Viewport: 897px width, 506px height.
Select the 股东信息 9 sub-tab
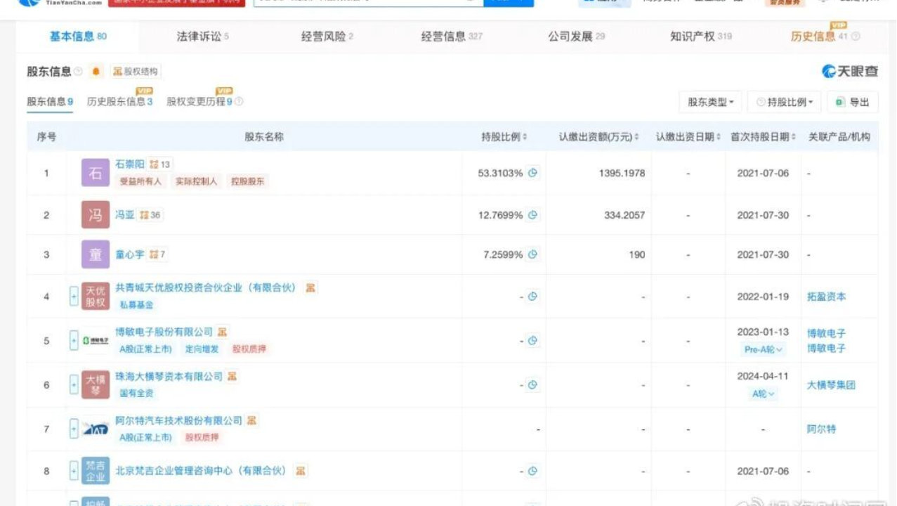(50, 102)
